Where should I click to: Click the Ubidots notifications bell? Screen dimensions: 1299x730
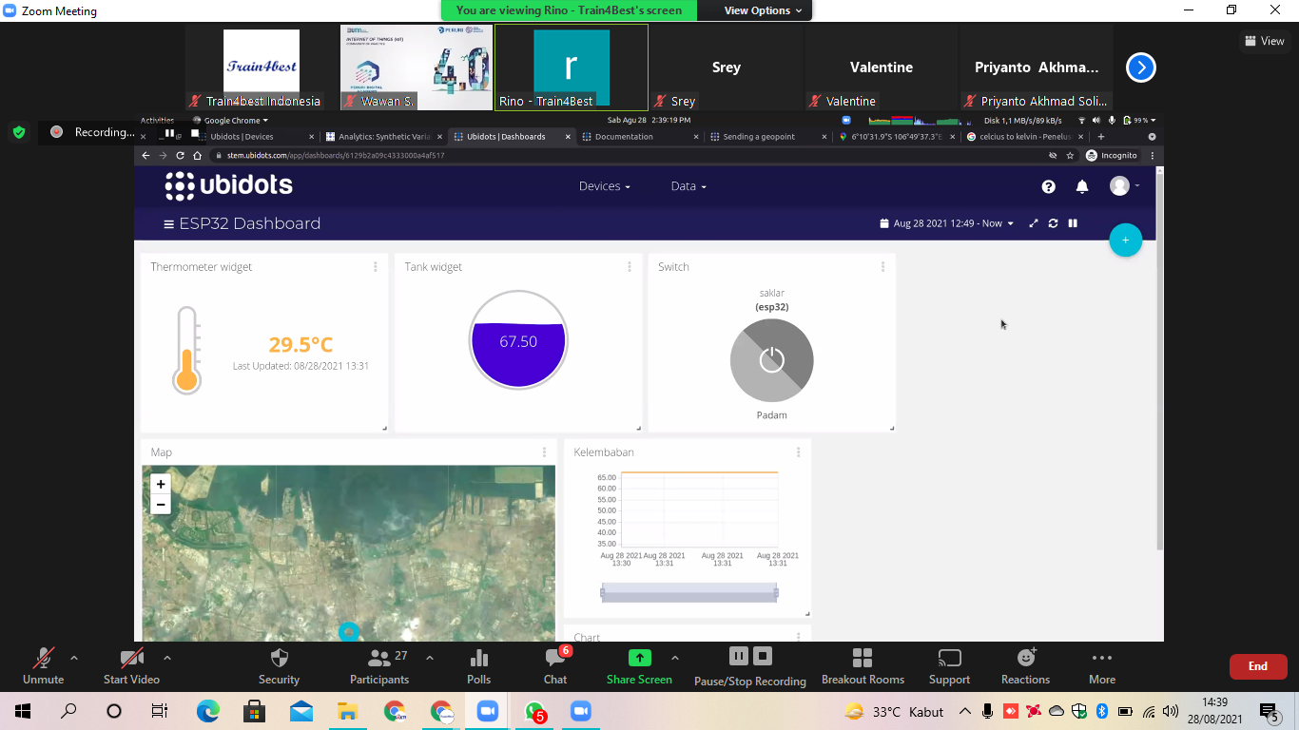pos(1082,186)
